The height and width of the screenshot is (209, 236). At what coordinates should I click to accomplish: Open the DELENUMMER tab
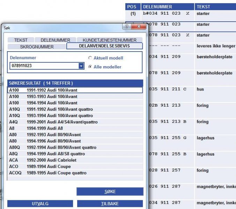55,40
